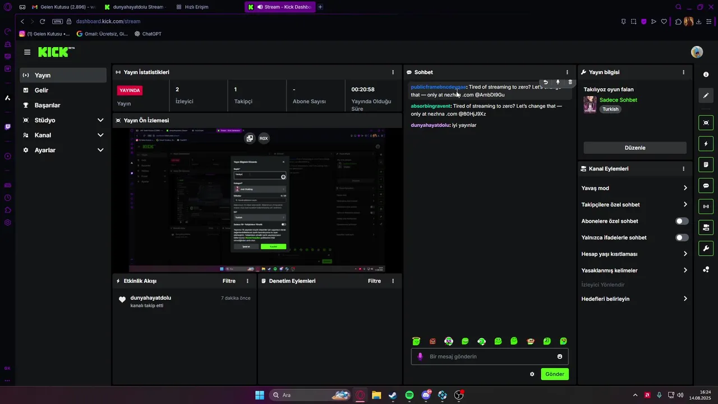Viewport: 718px width, 404px height.
Task: Toggle Yalnızca ifadelerle sohbet switch
Action: [682, 237]
